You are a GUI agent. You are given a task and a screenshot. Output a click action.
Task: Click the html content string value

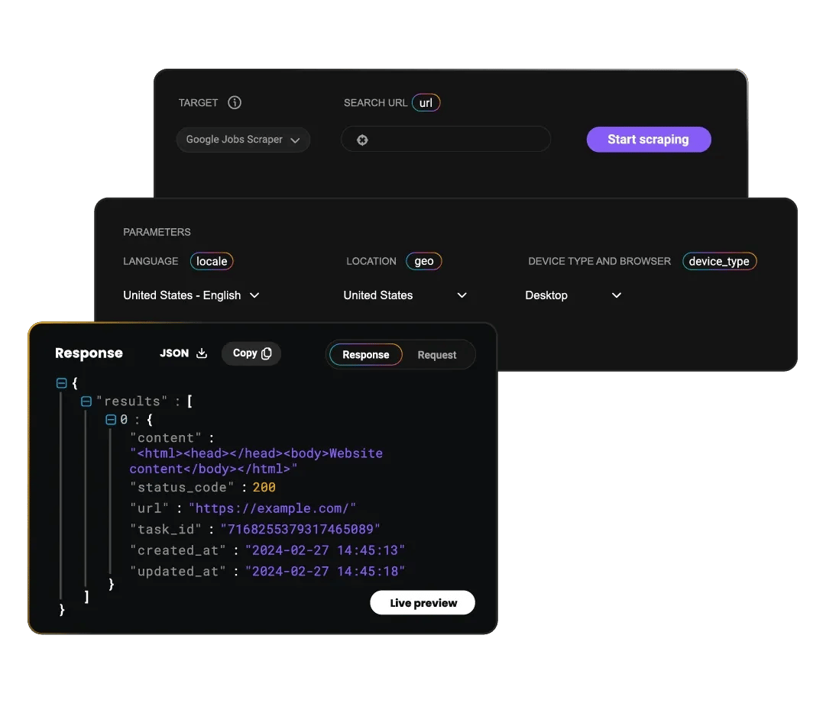256,461
